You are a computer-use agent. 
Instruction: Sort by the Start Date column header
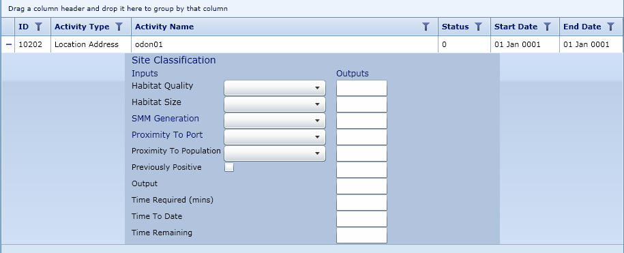click(x=516, y=27)
